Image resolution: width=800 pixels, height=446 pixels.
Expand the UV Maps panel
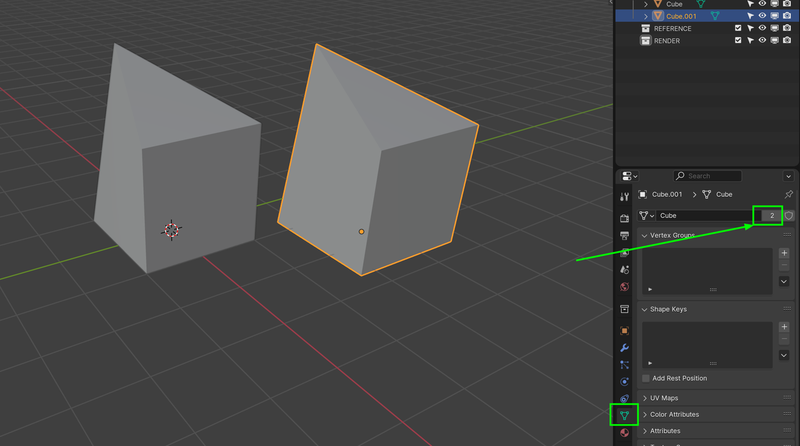[x=644, y=398]
